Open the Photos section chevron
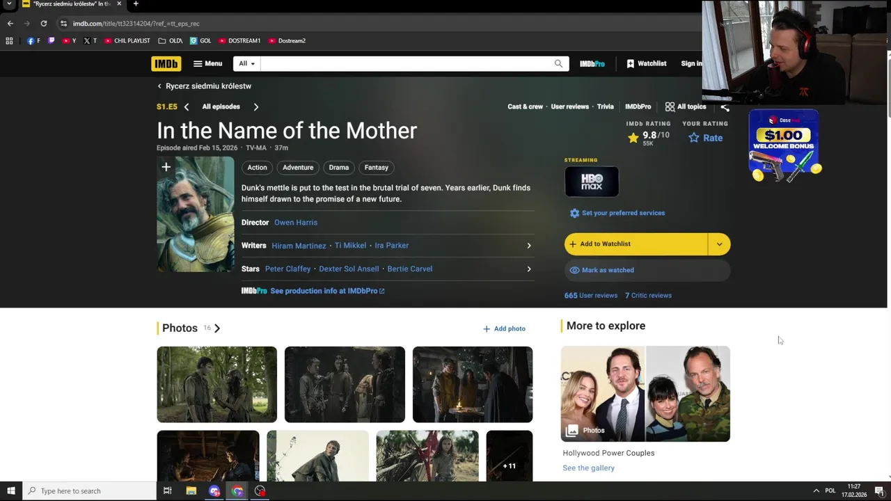The width and height of the screenshot is (891, 501). 217,328
